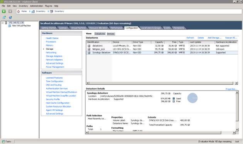Select the Devices view button
The image size is (243, 144).
pos(111,34)
